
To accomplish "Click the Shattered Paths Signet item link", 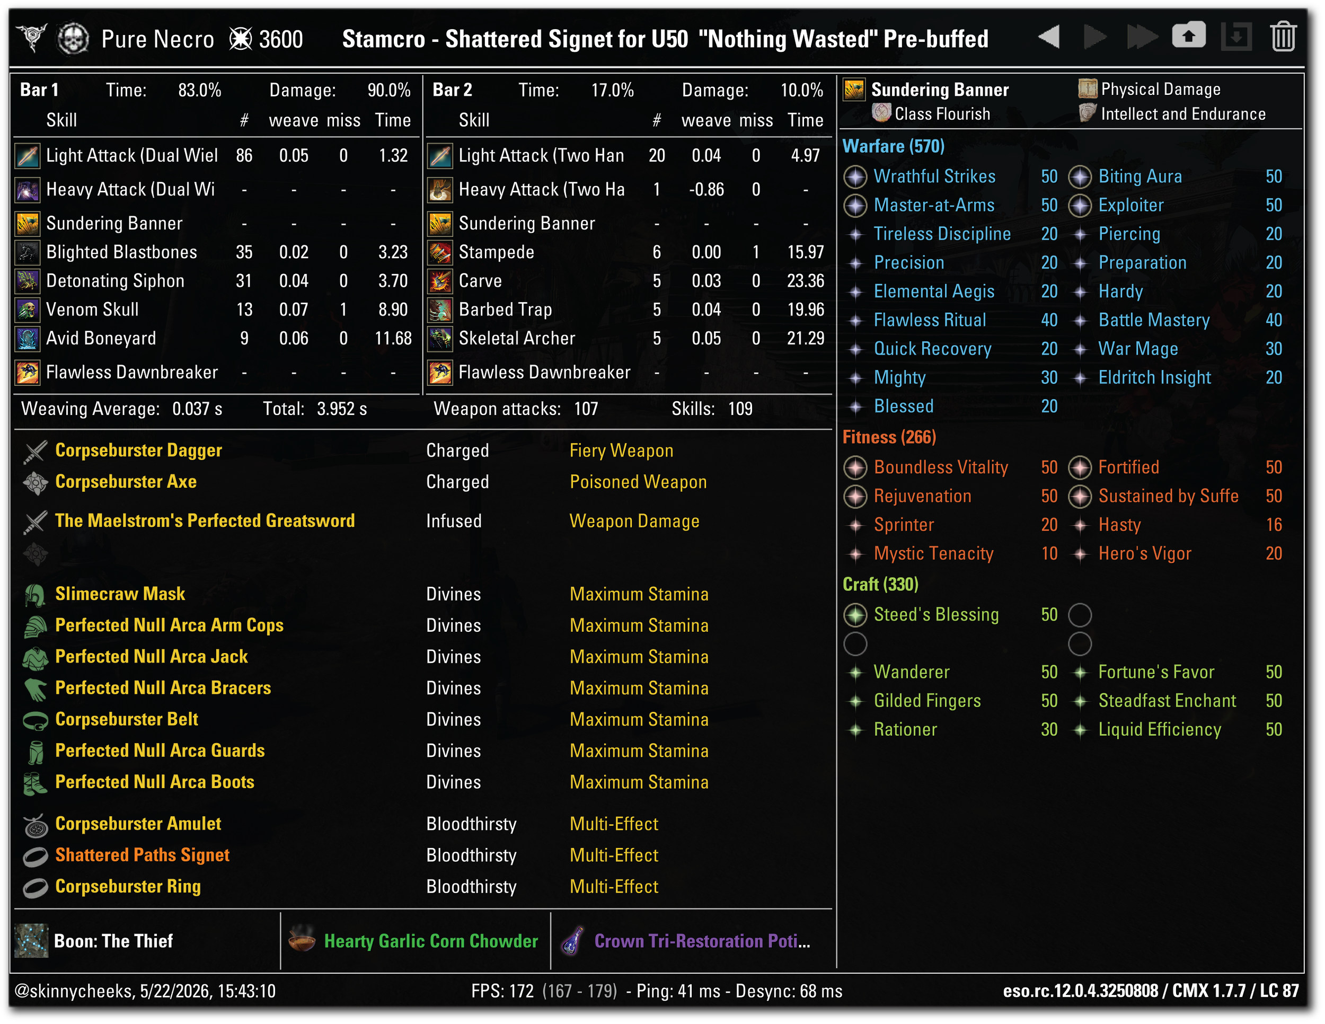I will (x=143, y=855).
